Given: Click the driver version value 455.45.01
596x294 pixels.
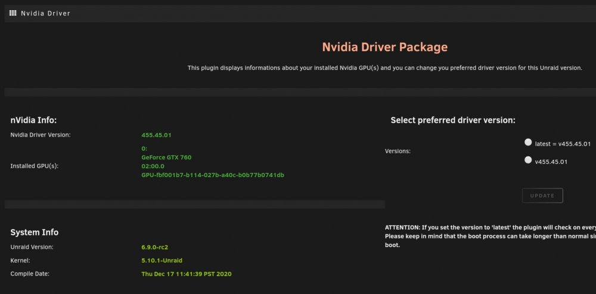Looking at the screenshot, I should coord(156,135).
